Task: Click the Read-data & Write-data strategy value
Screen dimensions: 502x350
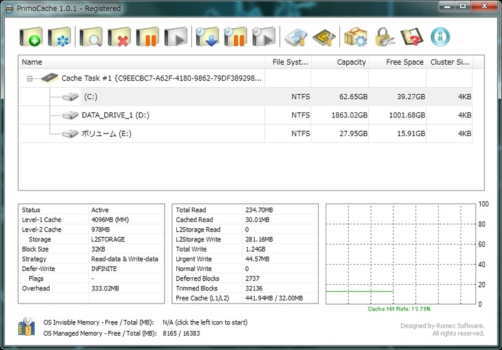Action: tap(124, 259)
